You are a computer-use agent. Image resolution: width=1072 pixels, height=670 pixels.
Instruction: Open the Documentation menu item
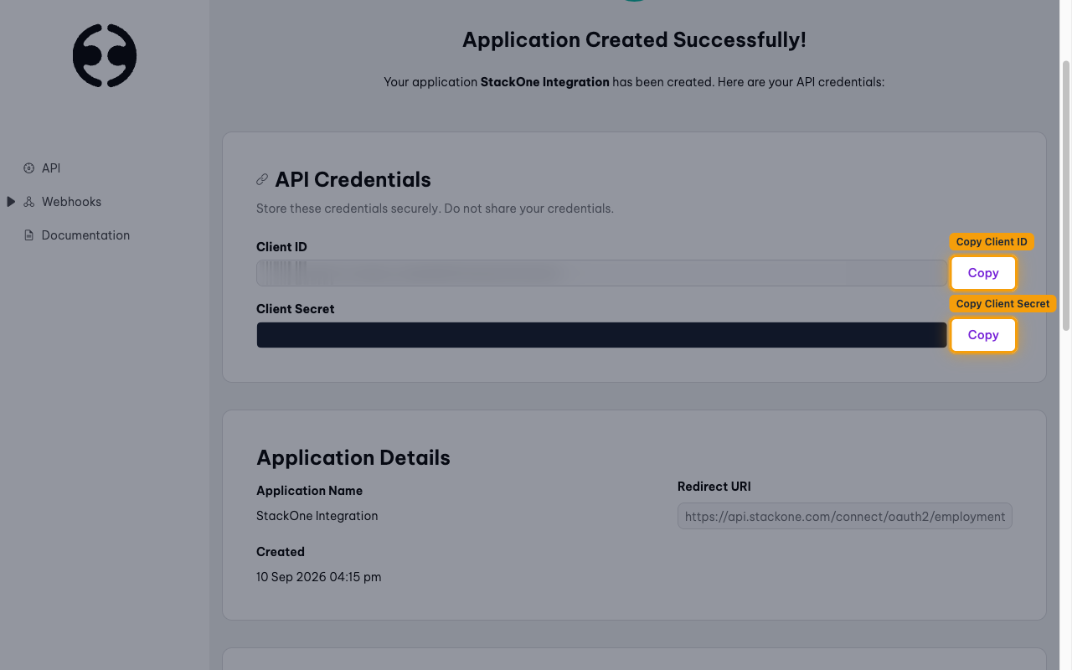pyautogui.click(x=85, y=235)
